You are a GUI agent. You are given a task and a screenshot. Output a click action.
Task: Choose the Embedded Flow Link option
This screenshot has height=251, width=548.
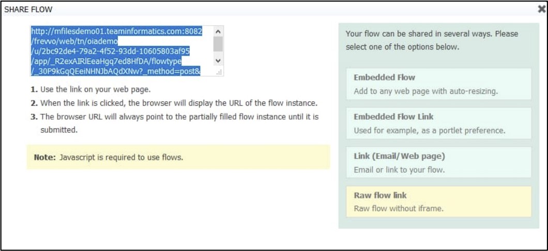[438, 123]
